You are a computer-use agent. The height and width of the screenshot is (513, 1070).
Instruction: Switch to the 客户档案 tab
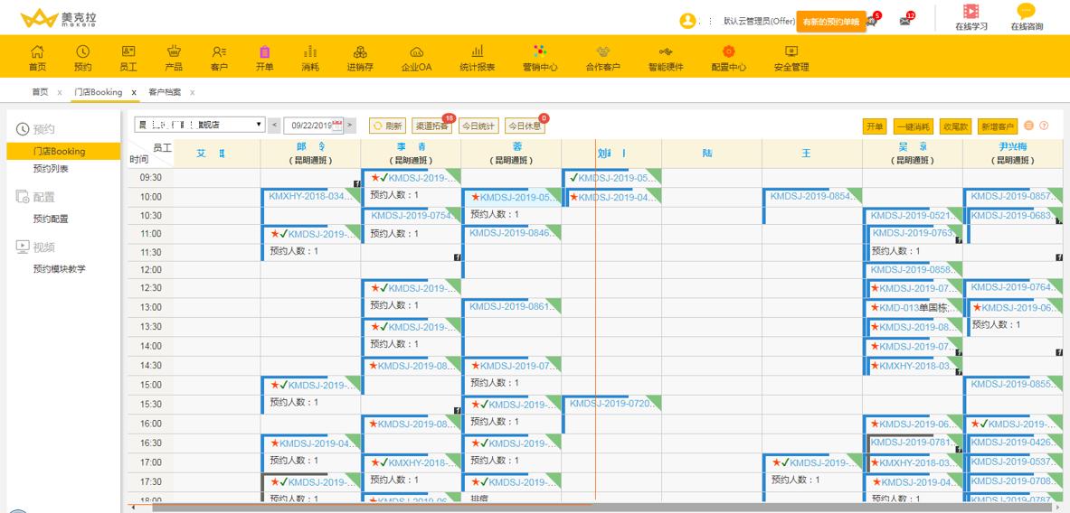pyautogui.click(x=165, y=92)
